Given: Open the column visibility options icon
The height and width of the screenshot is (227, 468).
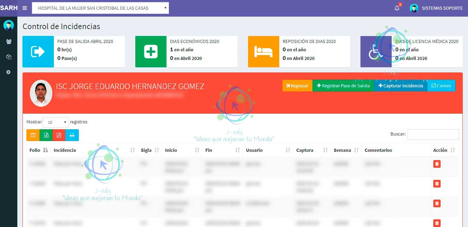Looking at the screenshot, I should point(33,135).
